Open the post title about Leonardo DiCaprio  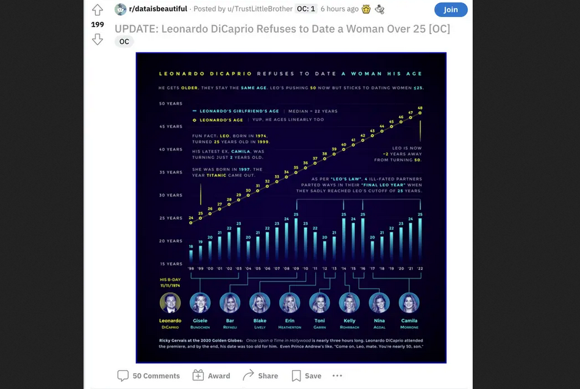[x=282, y=29]
